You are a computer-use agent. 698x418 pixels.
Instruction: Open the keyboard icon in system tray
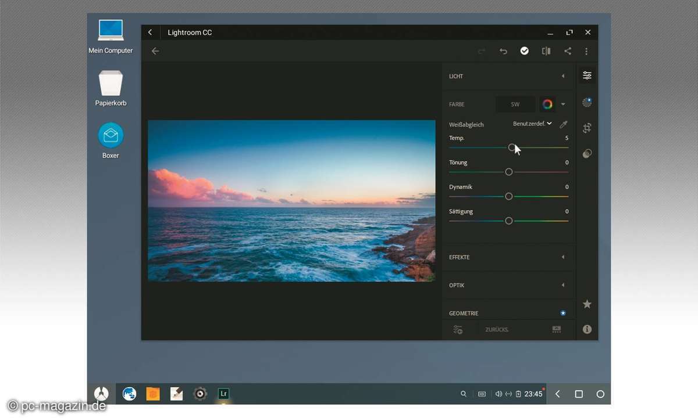[x=482, y=394]
